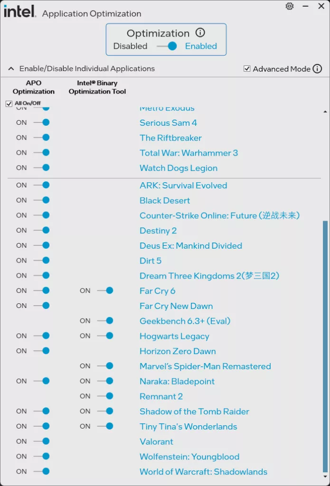Click the Shadow of the Tomb Raider link

pos(194,411)
